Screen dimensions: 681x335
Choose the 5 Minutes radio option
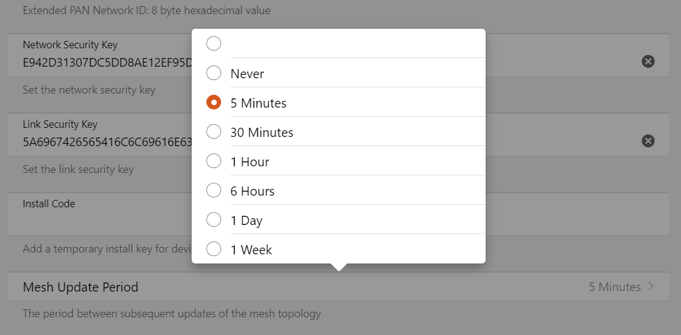(x=214, y=103)
